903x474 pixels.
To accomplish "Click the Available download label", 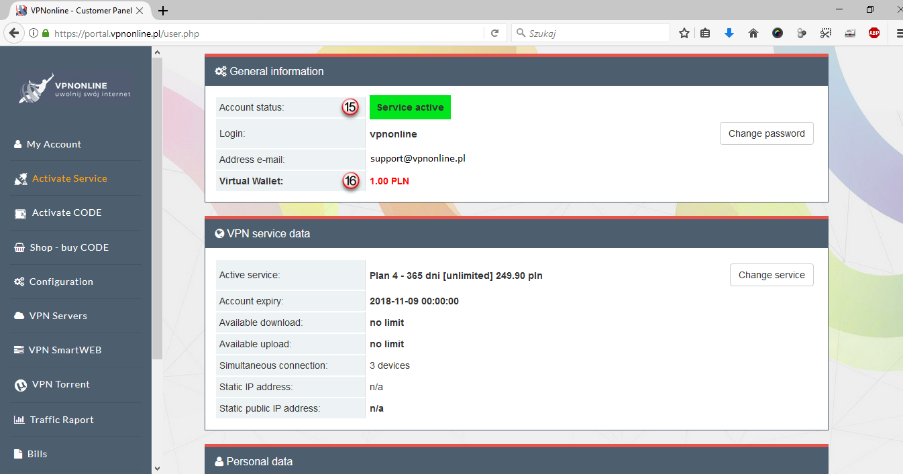I will coord(261,322).
